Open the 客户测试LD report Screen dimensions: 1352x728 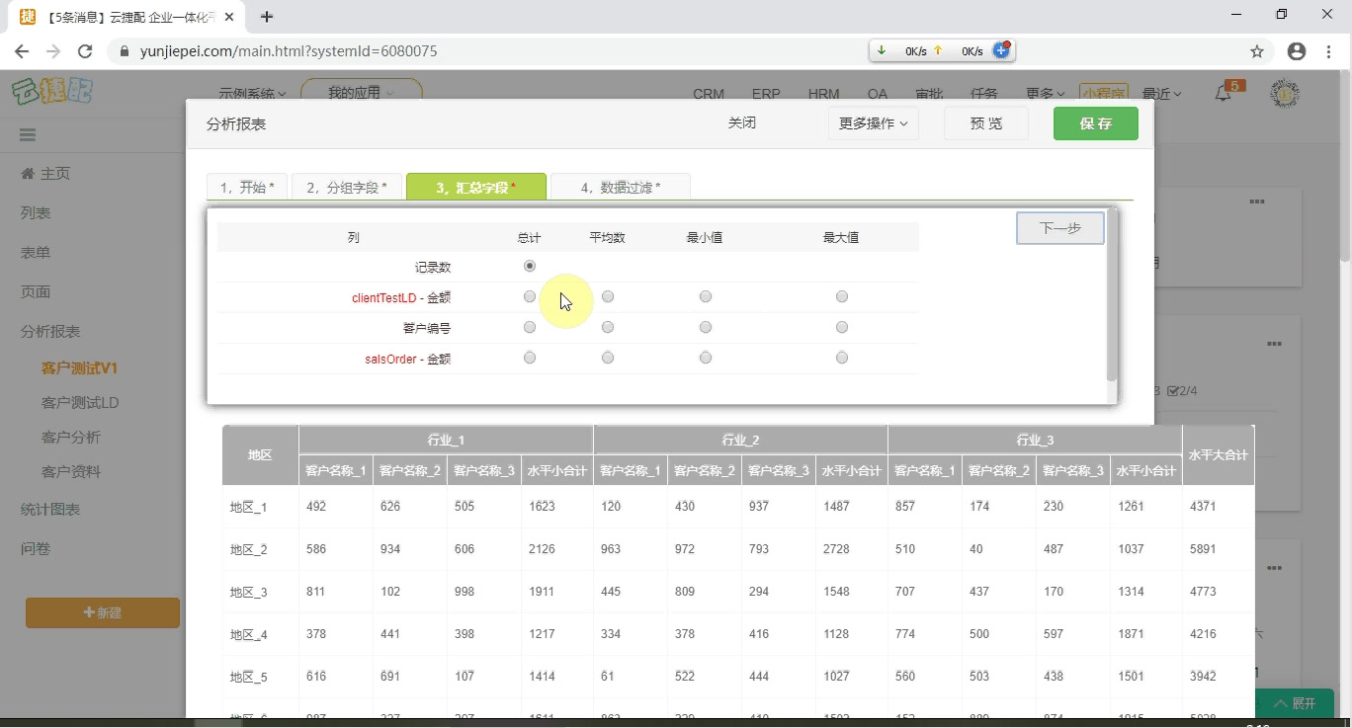[80, 403]
